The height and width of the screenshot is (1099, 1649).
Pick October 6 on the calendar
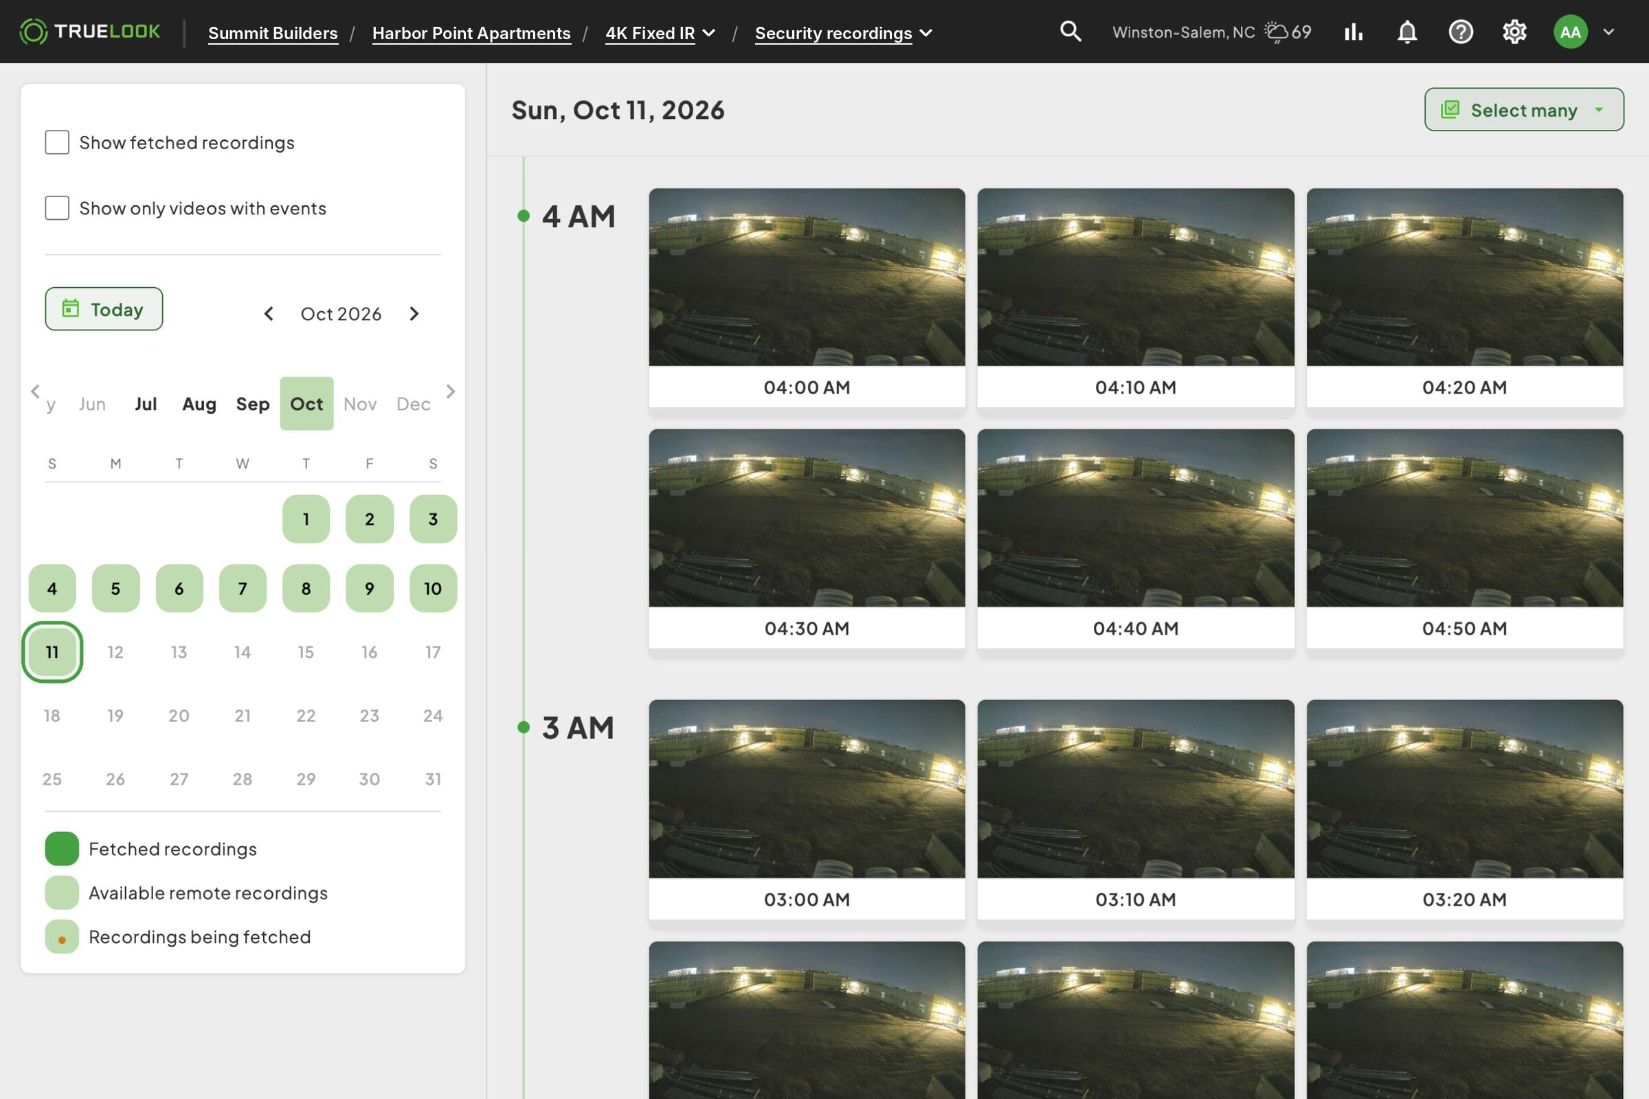(x=179, y=589)
